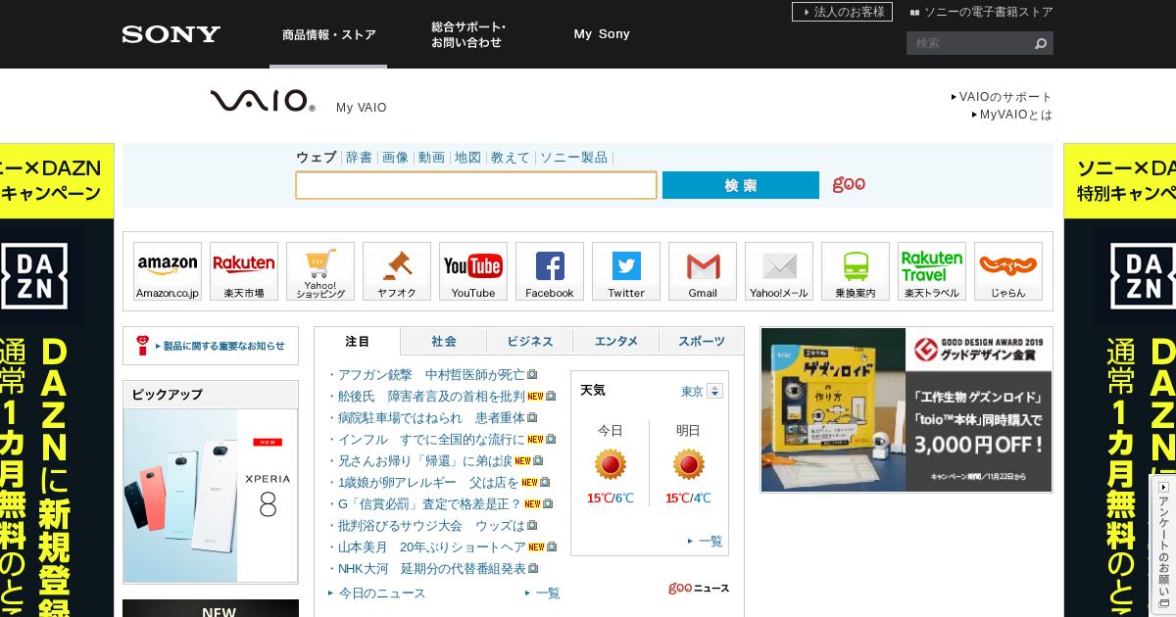
Task: Read headline 山本美月 20年ぶりショートヘア
Action: 431,546
